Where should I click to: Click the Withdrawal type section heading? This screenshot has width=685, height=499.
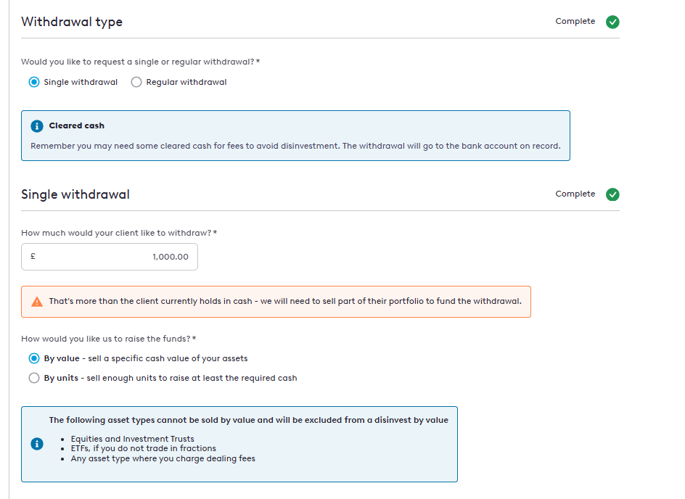(x=72, y=22)
